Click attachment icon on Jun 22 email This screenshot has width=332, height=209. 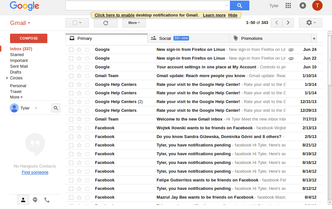(291, 58)
